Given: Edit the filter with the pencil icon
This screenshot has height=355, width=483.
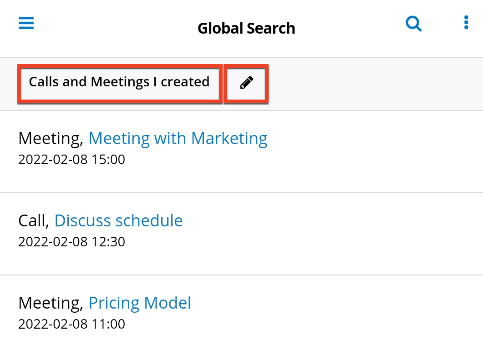Looking at the screenshot, I should point(246,83).
